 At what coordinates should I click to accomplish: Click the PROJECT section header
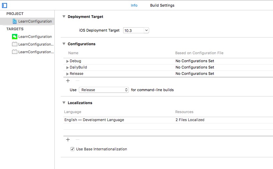(15, 14)
